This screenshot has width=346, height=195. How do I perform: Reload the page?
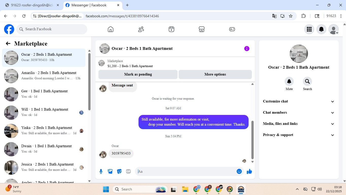(24, 16)
